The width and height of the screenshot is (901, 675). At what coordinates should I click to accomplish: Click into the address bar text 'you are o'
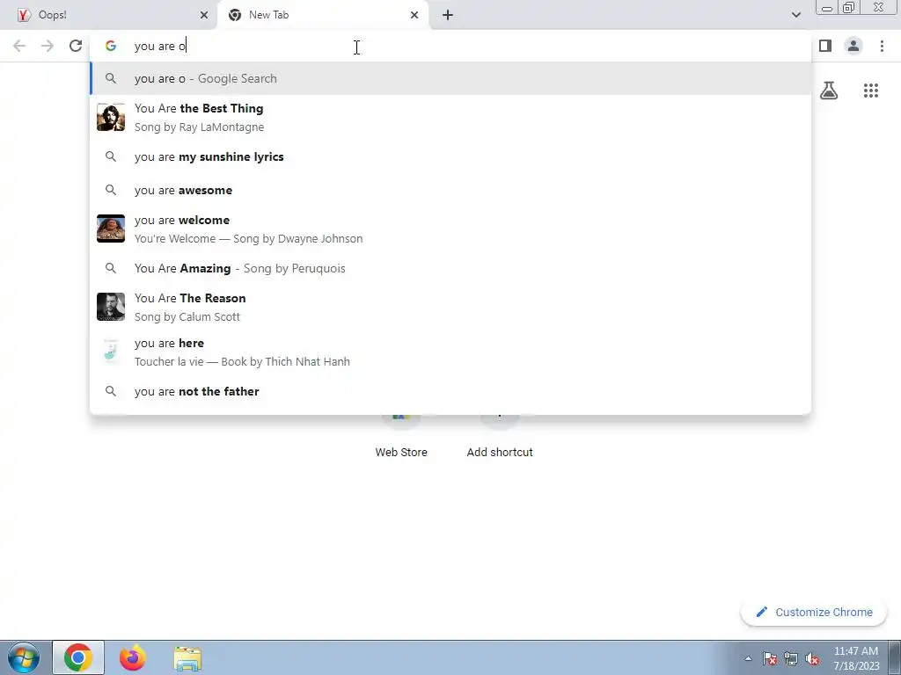pos(160,46)
